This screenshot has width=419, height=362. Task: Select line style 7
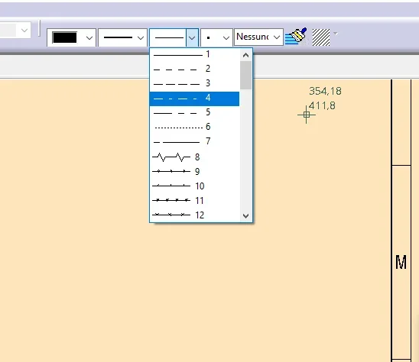(x=194, y=141)
